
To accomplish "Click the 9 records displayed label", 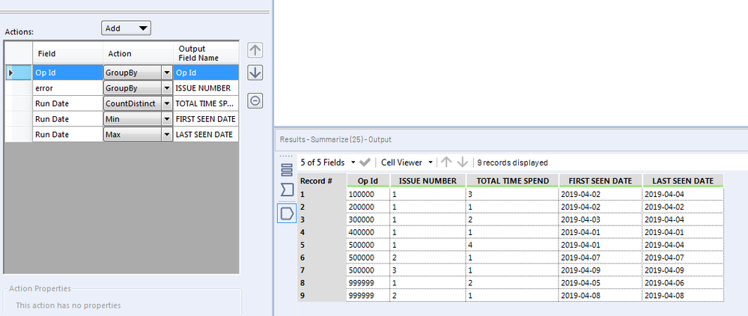I will point(512,162).
